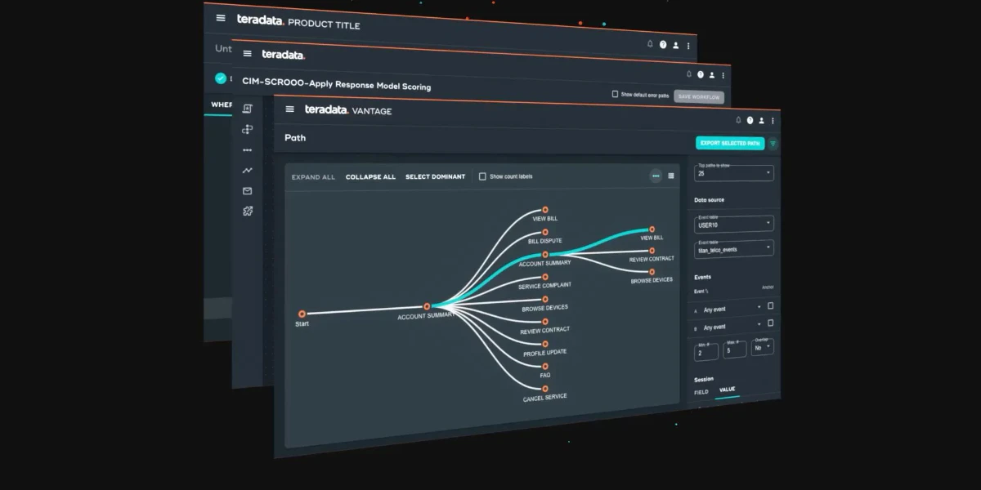Select the Cancel Service path node
Screen dimensions: 981x490
pyautogui.click(x=545, y=388)
